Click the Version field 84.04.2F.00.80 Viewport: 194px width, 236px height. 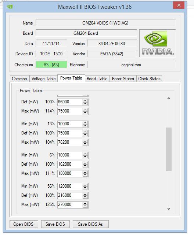(112, 44)
